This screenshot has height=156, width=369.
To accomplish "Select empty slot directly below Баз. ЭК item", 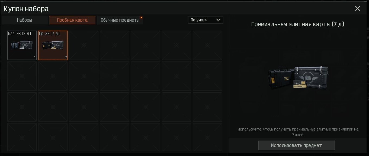I will coord(22,76).
